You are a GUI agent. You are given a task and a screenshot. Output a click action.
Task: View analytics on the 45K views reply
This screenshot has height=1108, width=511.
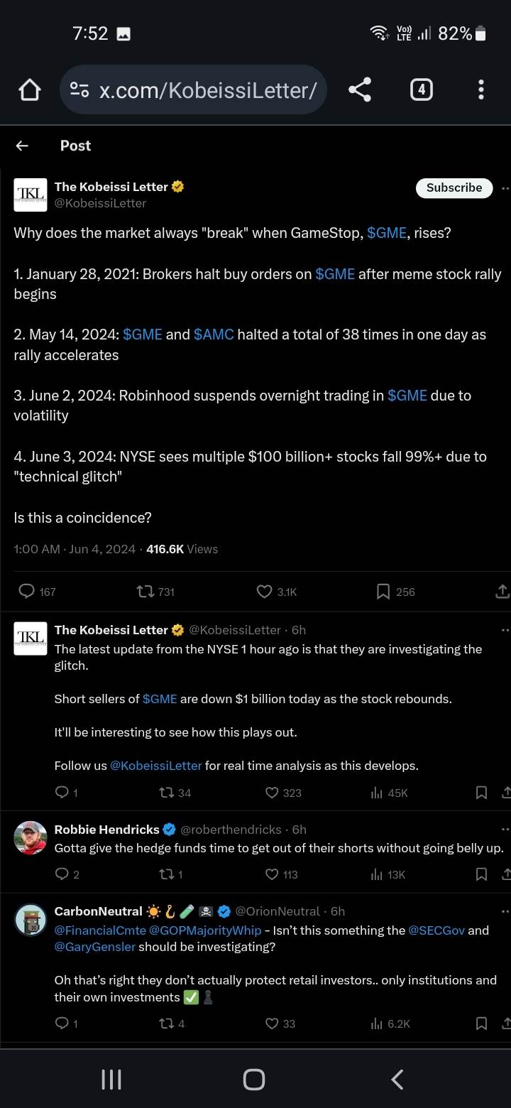pos(377,793)
